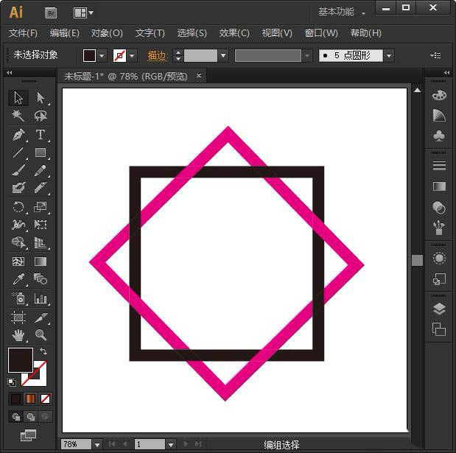Activate the Shape Builder tool
The height and width of the screenshot is (453, 456).
coord(18,242)
